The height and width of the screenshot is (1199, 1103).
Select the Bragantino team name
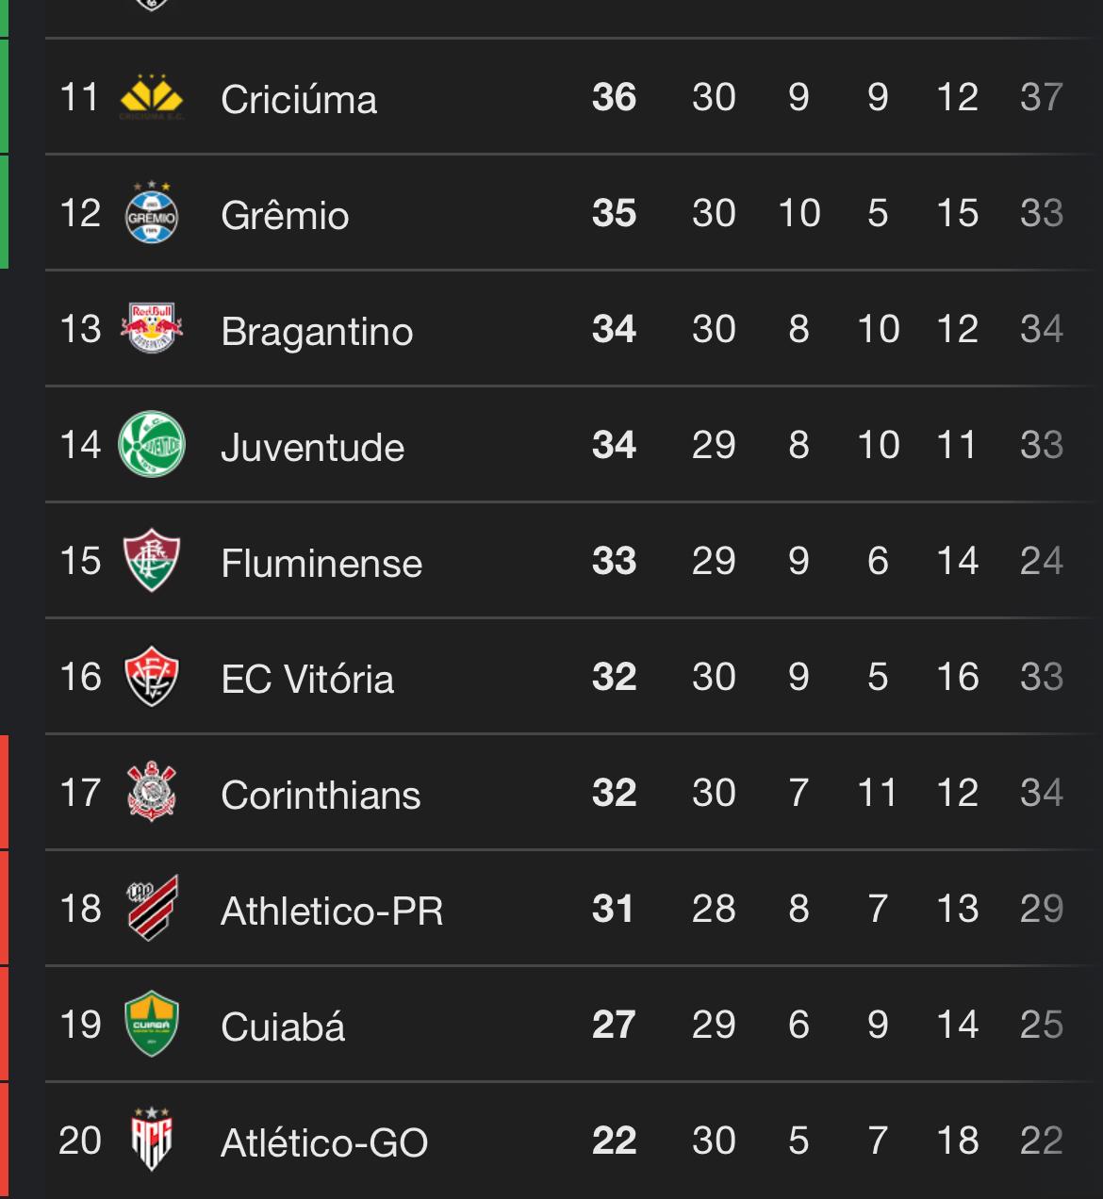click(x=317, y=331)
